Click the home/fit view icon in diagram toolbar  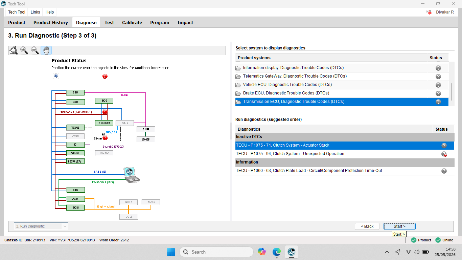[x=14, y=50]
